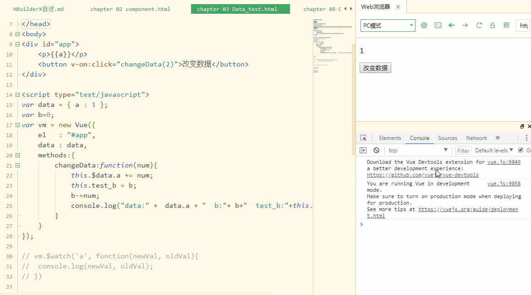
Task: Collapse the changeData function fold on line 21
Action: [x=17, y=166]
